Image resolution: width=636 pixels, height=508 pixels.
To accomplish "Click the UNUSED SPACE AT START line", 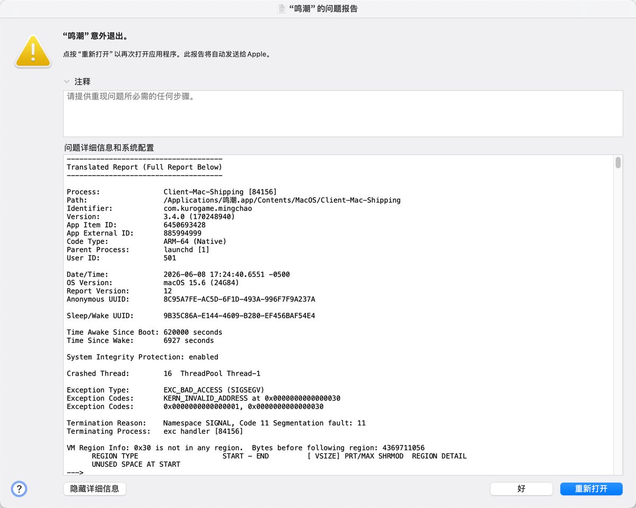I will coord(136,465).
